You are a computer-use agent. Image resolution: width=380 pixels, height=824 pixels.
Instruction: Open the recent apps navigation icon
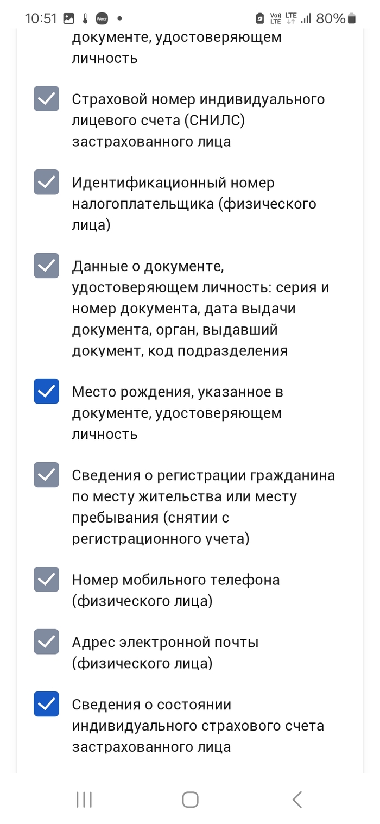click(x=84, y=800)
